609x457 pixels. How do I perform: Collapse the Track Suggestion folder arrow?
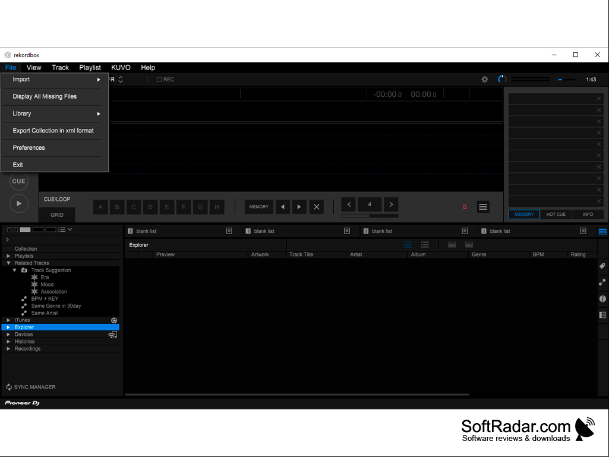(x=15, y=270)
